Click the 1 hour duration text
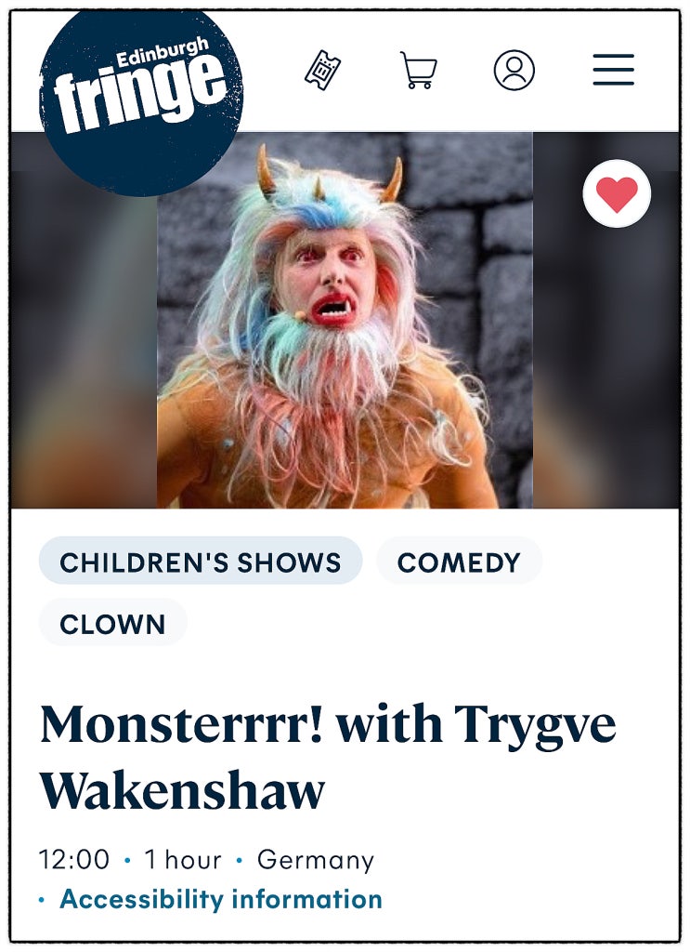 coord(183,860)
